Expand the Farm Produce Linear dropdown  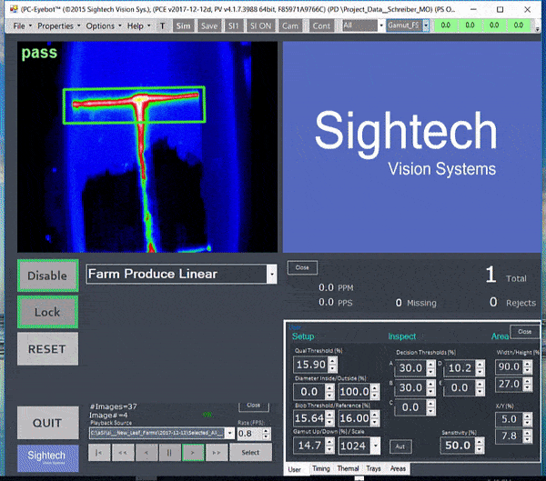pyautogui.click(x=271, y=274)
